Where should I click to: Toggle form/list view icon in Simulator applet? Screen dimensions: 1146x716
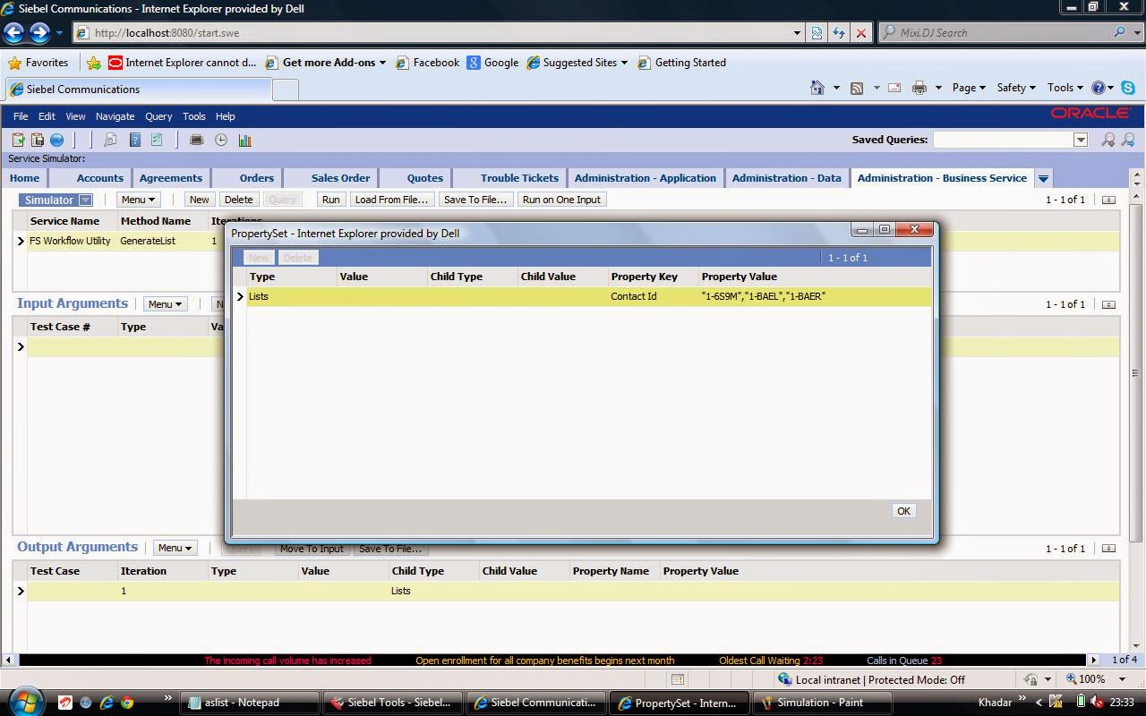[x=1108, y=200]
